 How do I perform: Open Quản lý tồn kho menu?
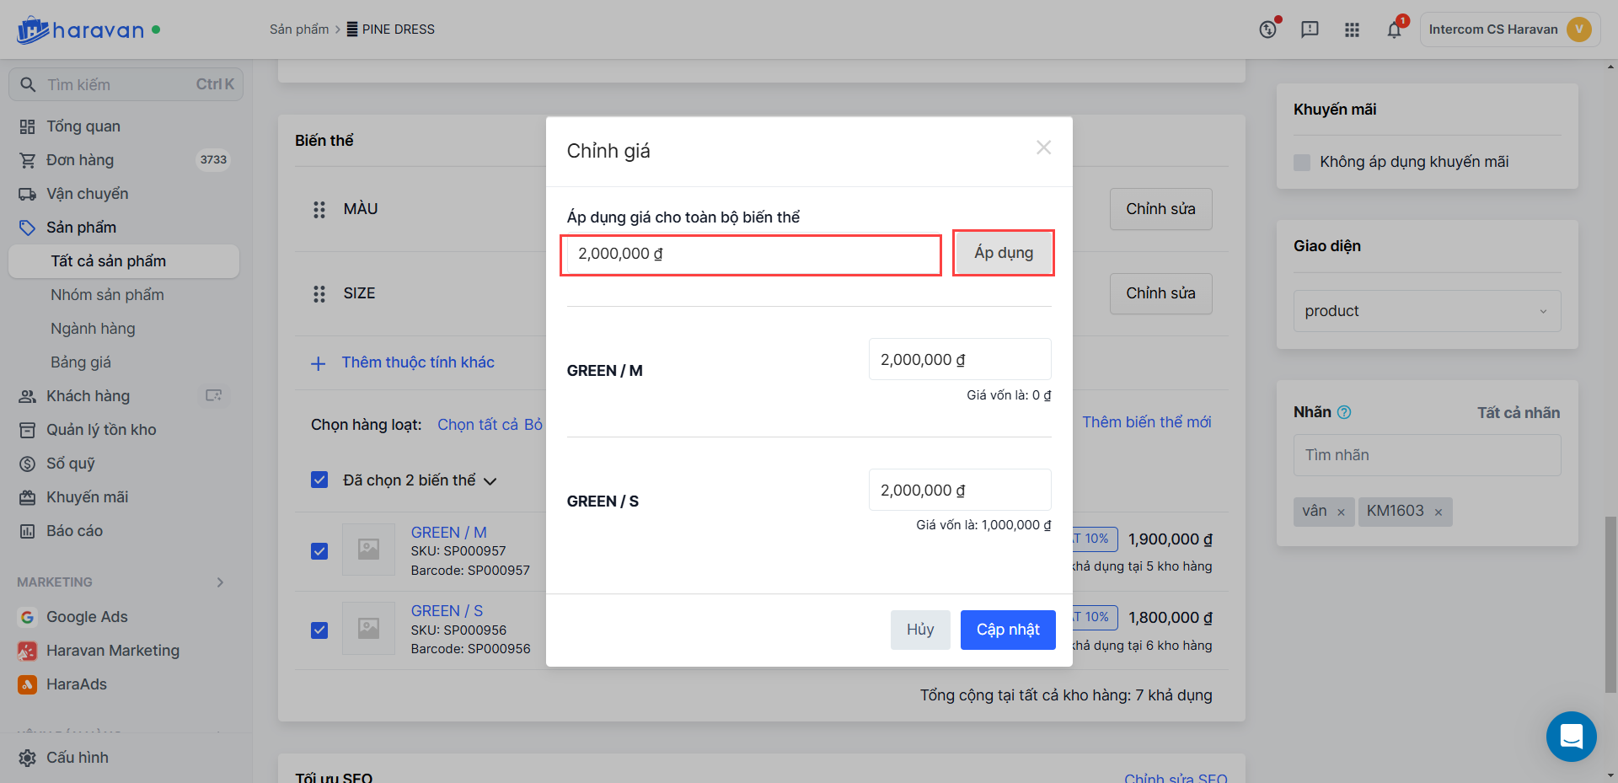101,430
